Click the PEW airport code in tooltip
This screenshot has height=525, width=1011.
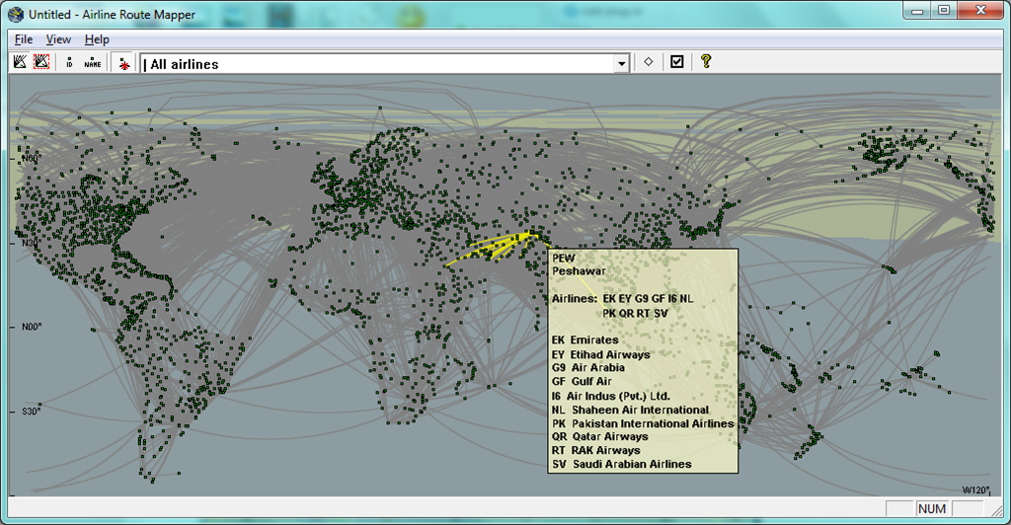coord(563,259)
